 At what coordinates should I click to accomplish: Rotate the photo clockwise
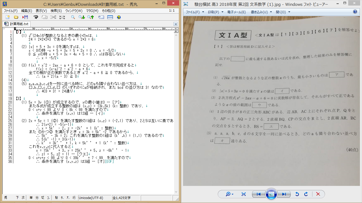[306, 194]
